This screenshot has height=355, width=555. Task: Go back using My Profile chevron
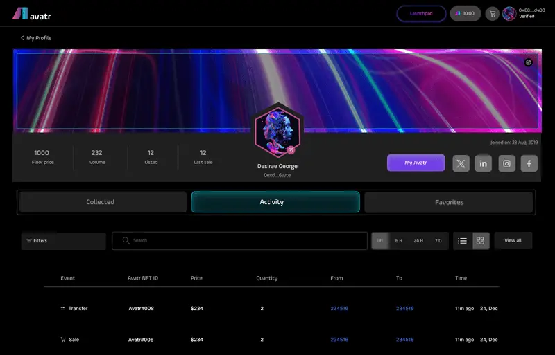click(22, 38)
